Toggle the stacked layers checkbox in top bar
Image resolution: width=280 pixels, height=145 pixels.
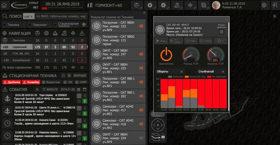coord(208,8)
